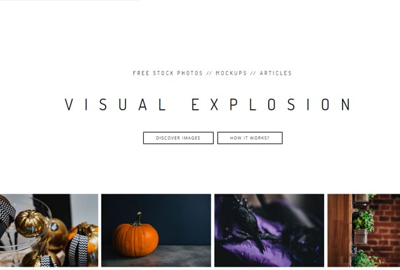This screenshot has width=400, height=270.
Task: Click the word VISUAL in the heading
Action: coord(116,104)
